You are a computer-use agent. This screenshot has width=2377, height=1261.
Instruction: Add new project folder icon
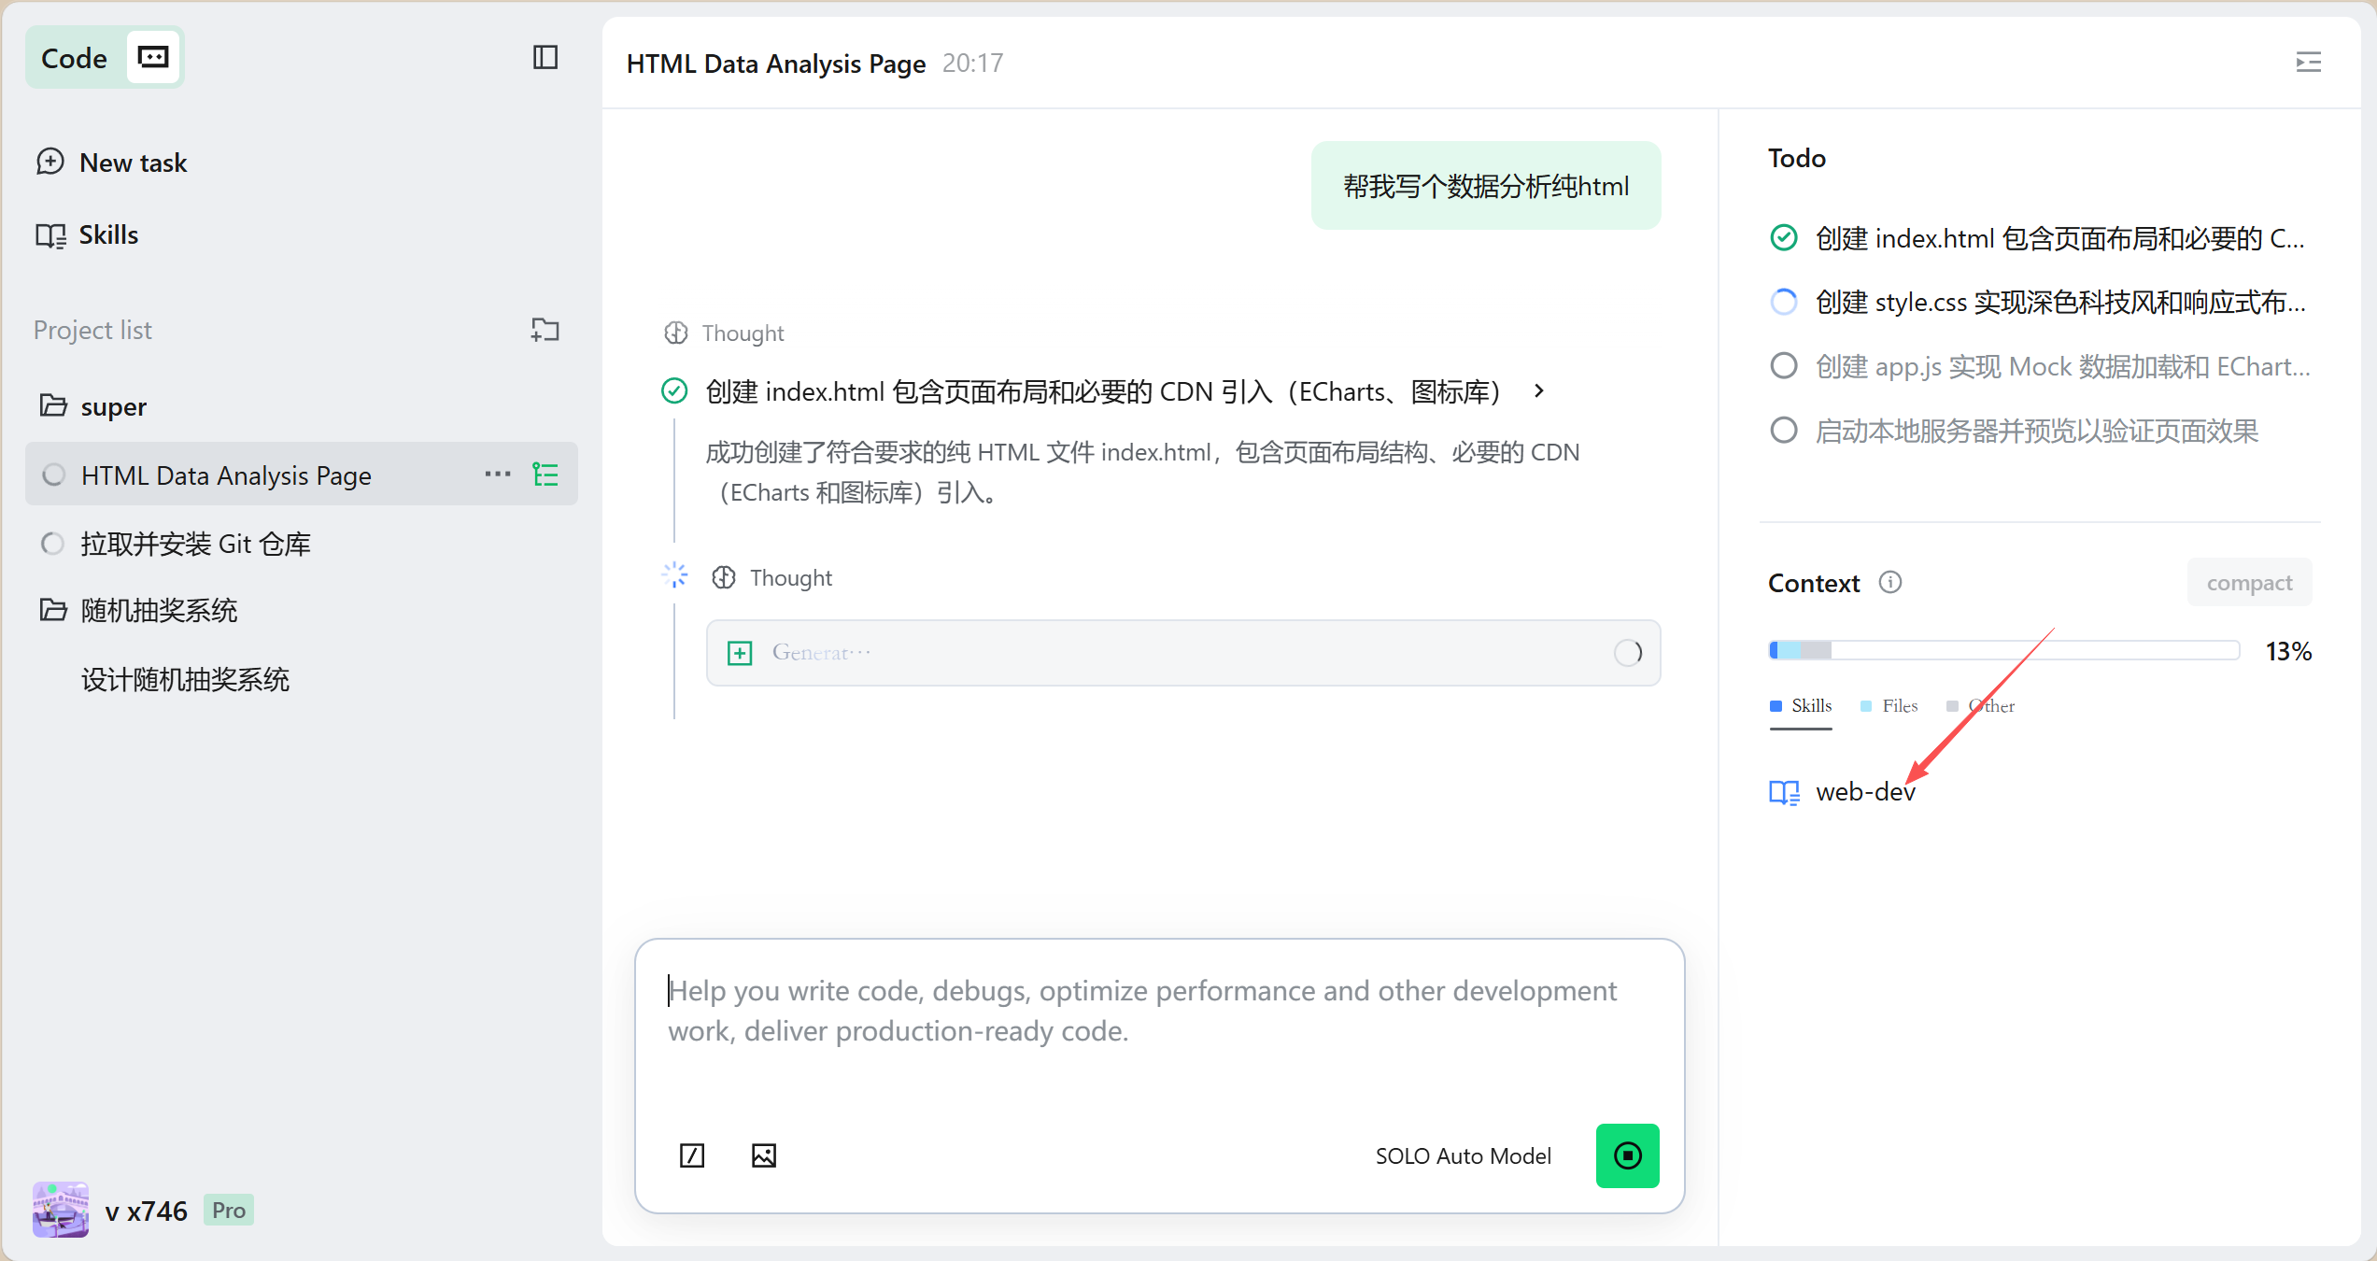tap(545, 330)
